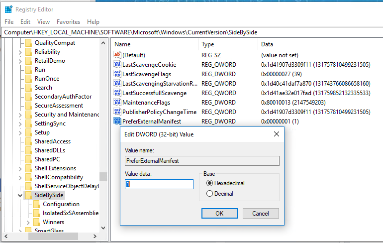Expand the Shell Extensions tree node

[x=20, y=169]
